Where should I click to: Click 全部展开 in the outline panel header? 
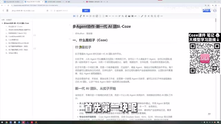9,20
